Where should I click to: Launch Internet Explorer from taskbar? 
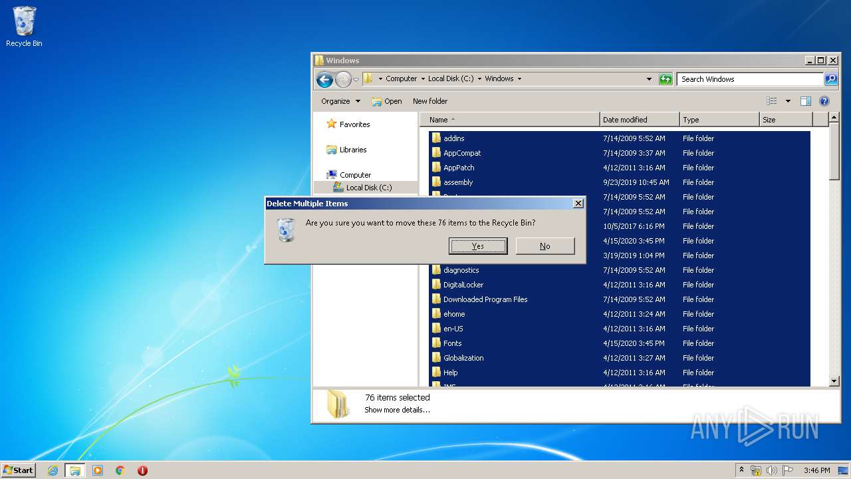point(53,470)
